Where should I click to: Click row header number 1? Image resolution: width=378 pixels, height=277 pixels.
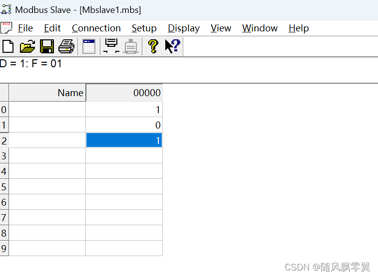[4, 125]
